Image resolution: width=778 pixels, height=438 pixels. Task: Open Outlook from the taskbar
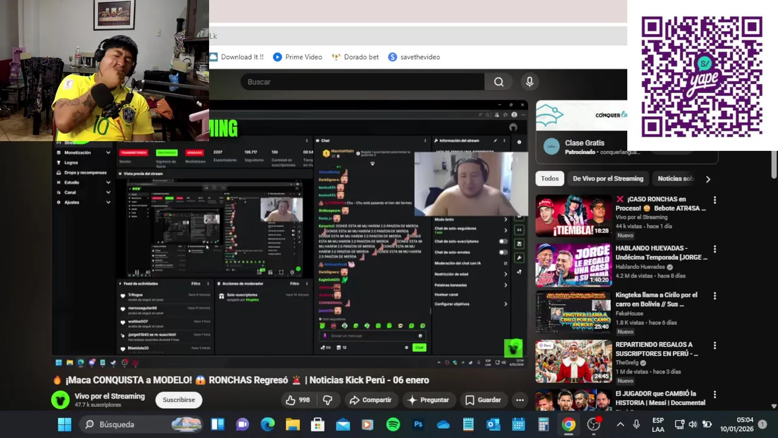point(493,424)
